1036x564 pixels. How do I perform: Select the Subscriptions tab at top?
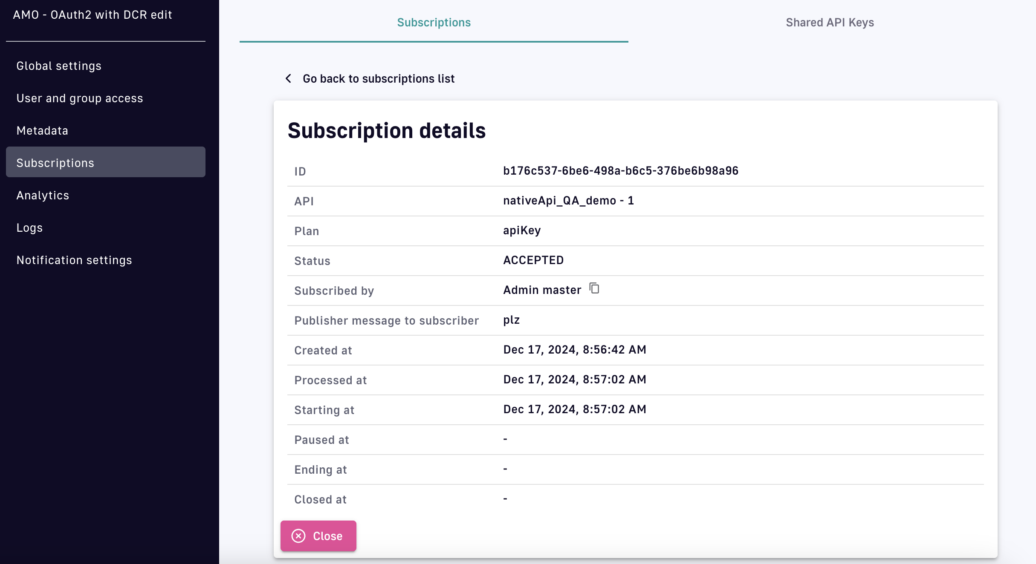434,22
